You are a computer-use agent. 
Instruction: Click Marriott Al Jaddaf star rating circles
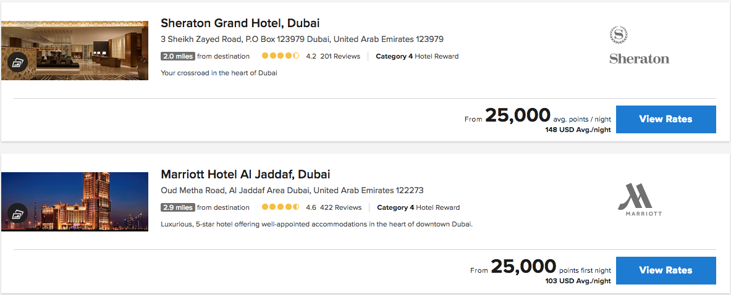pyautogui.click(x=280, y=207)
